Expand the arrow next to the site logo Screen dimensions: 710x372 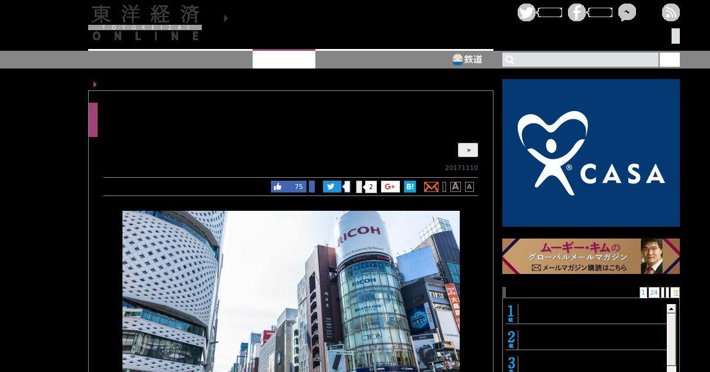tap(226, 18)
